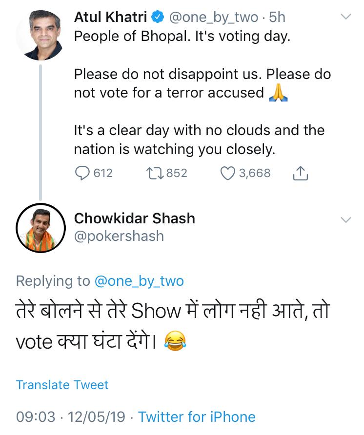View the 3,668 likes count
Image resolution: width=364 pixels, height=435 pixels.
(x=255, y=173)
